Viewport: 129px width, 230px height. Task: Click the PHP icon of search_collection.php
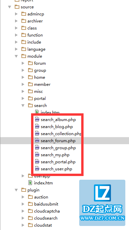click(37, 134)
